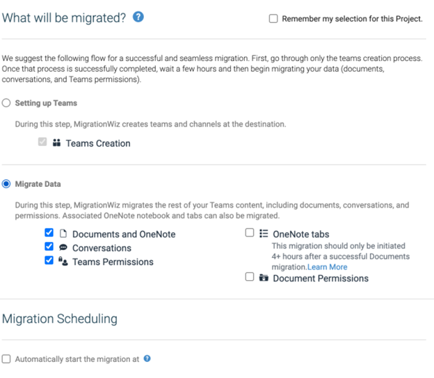Click the help icon next to automatic start option
This screenshot has width=434, height=378.
[147, 359]
